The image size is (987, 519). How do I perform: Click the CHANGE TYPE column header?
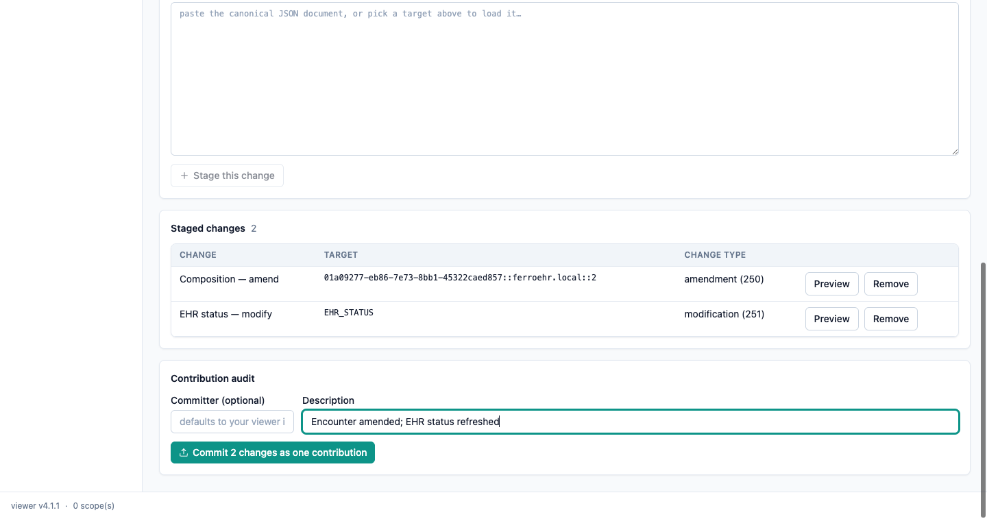pos(715,255)
